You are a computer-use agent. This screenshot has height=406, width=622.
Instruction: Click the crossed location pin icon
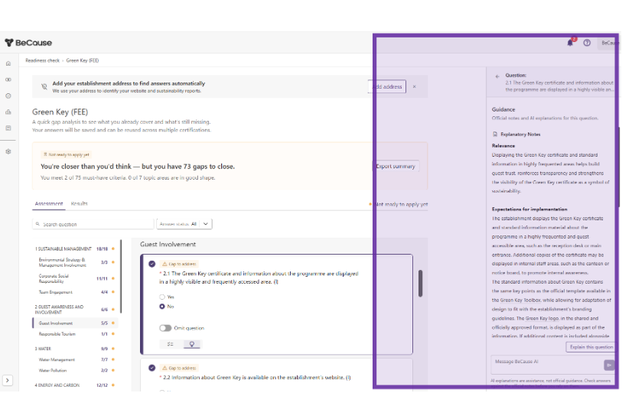44,87
